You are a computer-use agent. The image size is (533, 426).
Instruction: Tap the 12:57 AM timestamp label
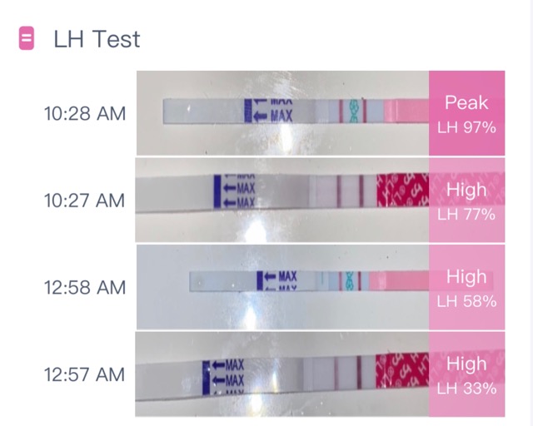click(85, 374)
